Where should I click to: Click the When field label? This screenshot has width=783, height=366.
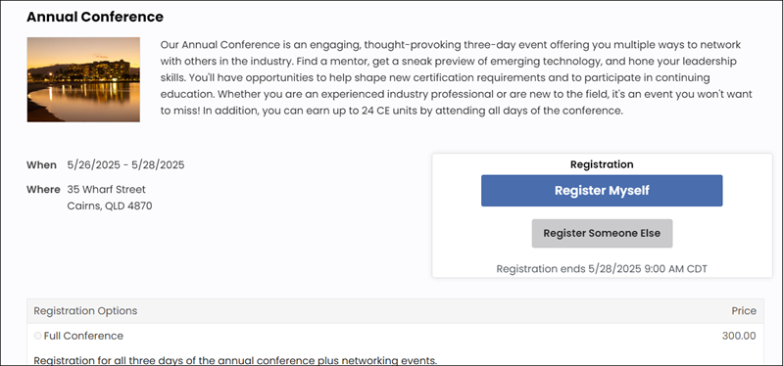click(41, 165)
